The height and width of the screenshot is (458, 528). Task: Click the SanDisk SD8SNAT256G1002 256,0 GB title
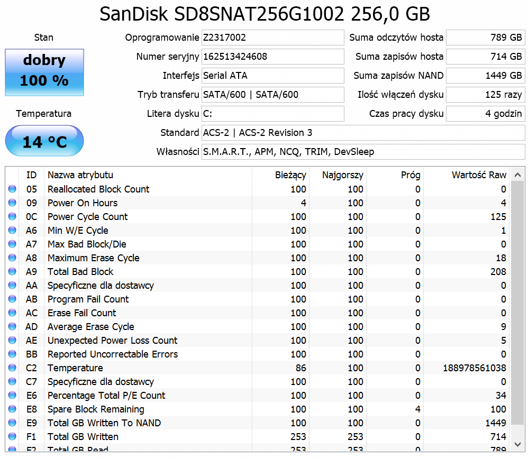click(265, 14)
